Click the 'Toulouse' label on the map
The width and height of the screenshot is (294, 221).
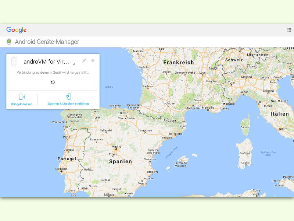point(168,104)
